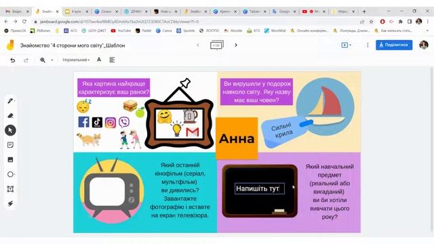Redo the last undone action

pyautogui.click(x=26, y=60)
